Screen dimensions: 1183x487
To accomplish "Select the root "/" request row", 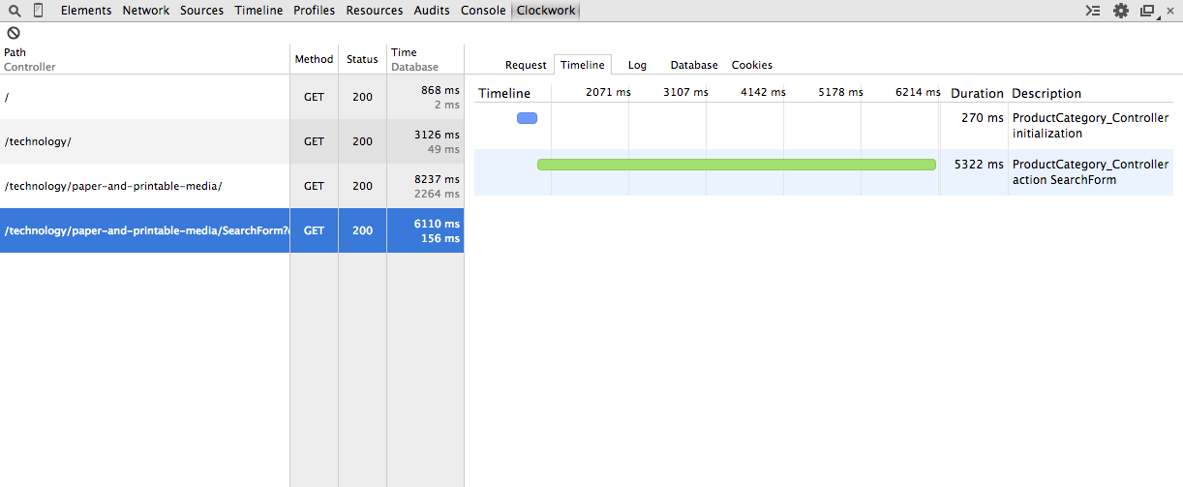I will pos(145,97).
